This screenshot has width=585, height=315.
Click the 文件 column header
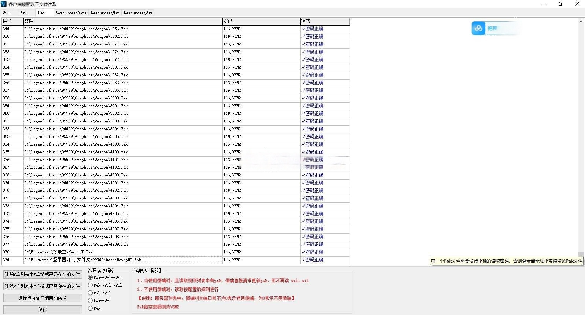[x=123, y=21]
